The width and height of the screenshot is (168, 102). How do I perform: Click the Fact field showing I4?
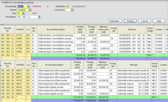coord(19,14)
